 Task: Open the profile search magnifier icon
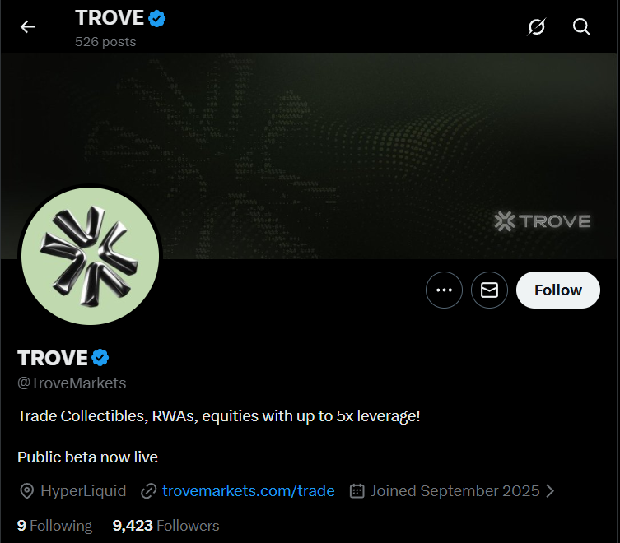click(581, 27)
